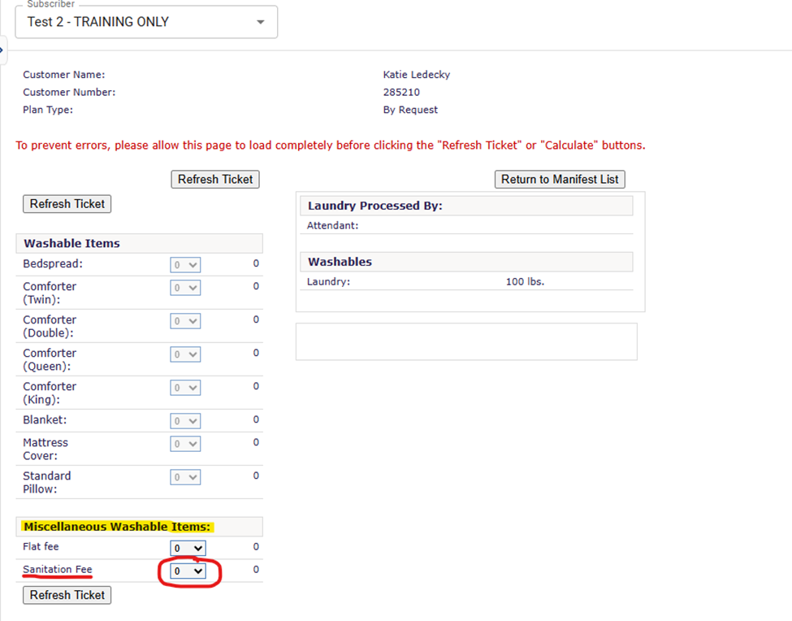Expand the Comforter (Double) quantity selector
The width and height of the screenshot is (792, 621).
pyautogui.click(x=185, y=321)
